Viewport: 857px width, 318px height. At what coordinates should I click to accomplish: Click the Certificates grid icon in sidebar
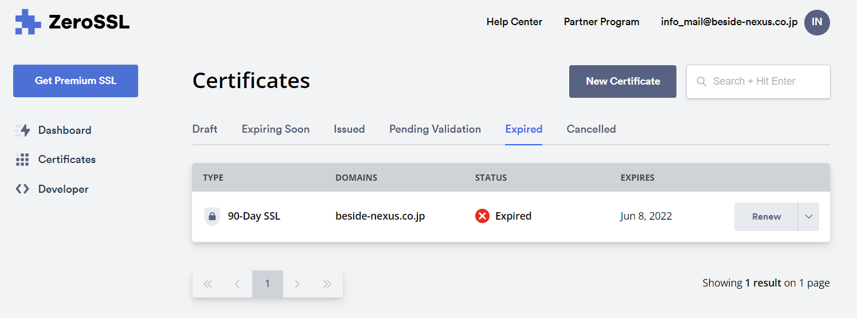22,160
